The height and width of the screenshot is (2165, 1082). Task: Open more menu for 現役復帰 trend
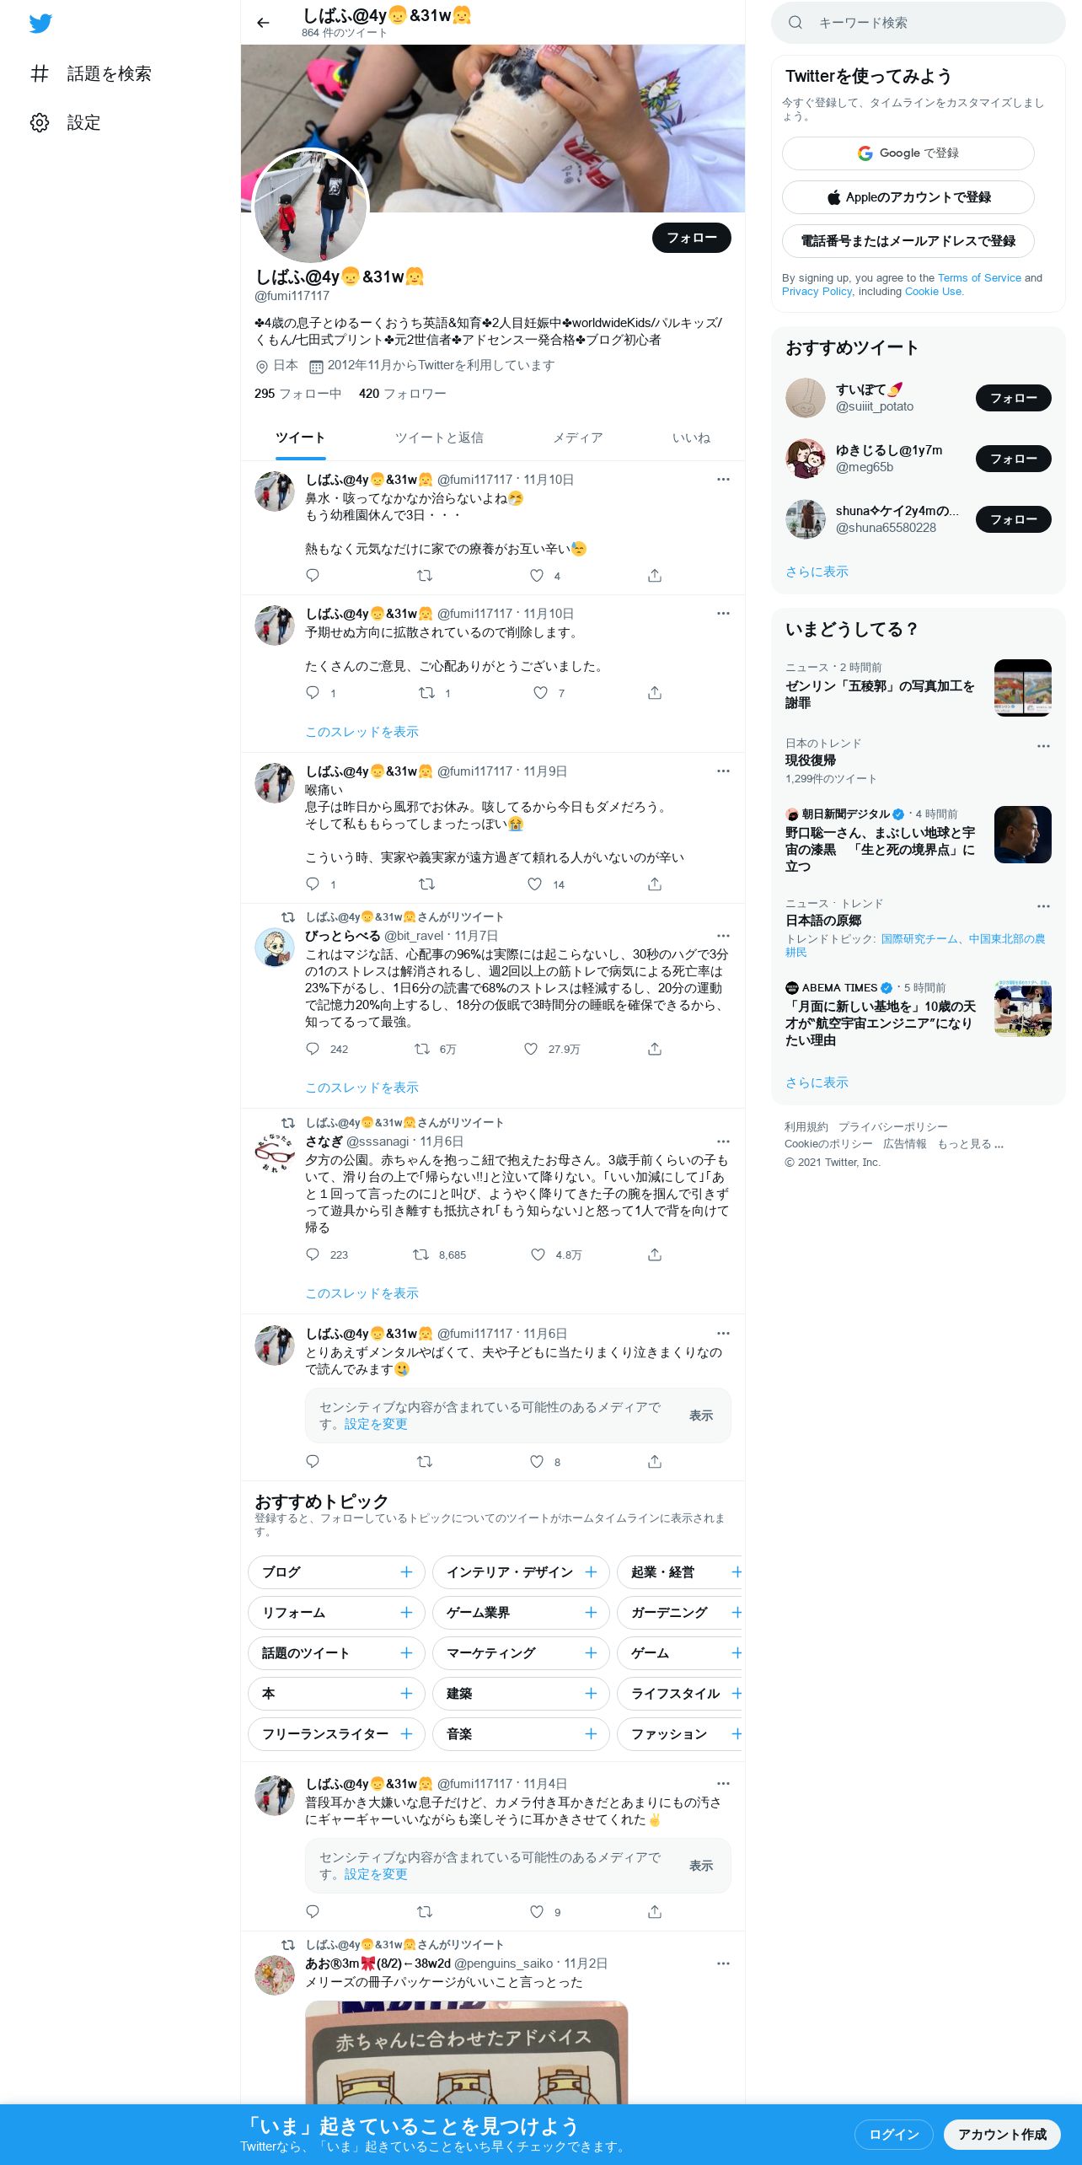pyautogui.click(x=1043, y=746)
